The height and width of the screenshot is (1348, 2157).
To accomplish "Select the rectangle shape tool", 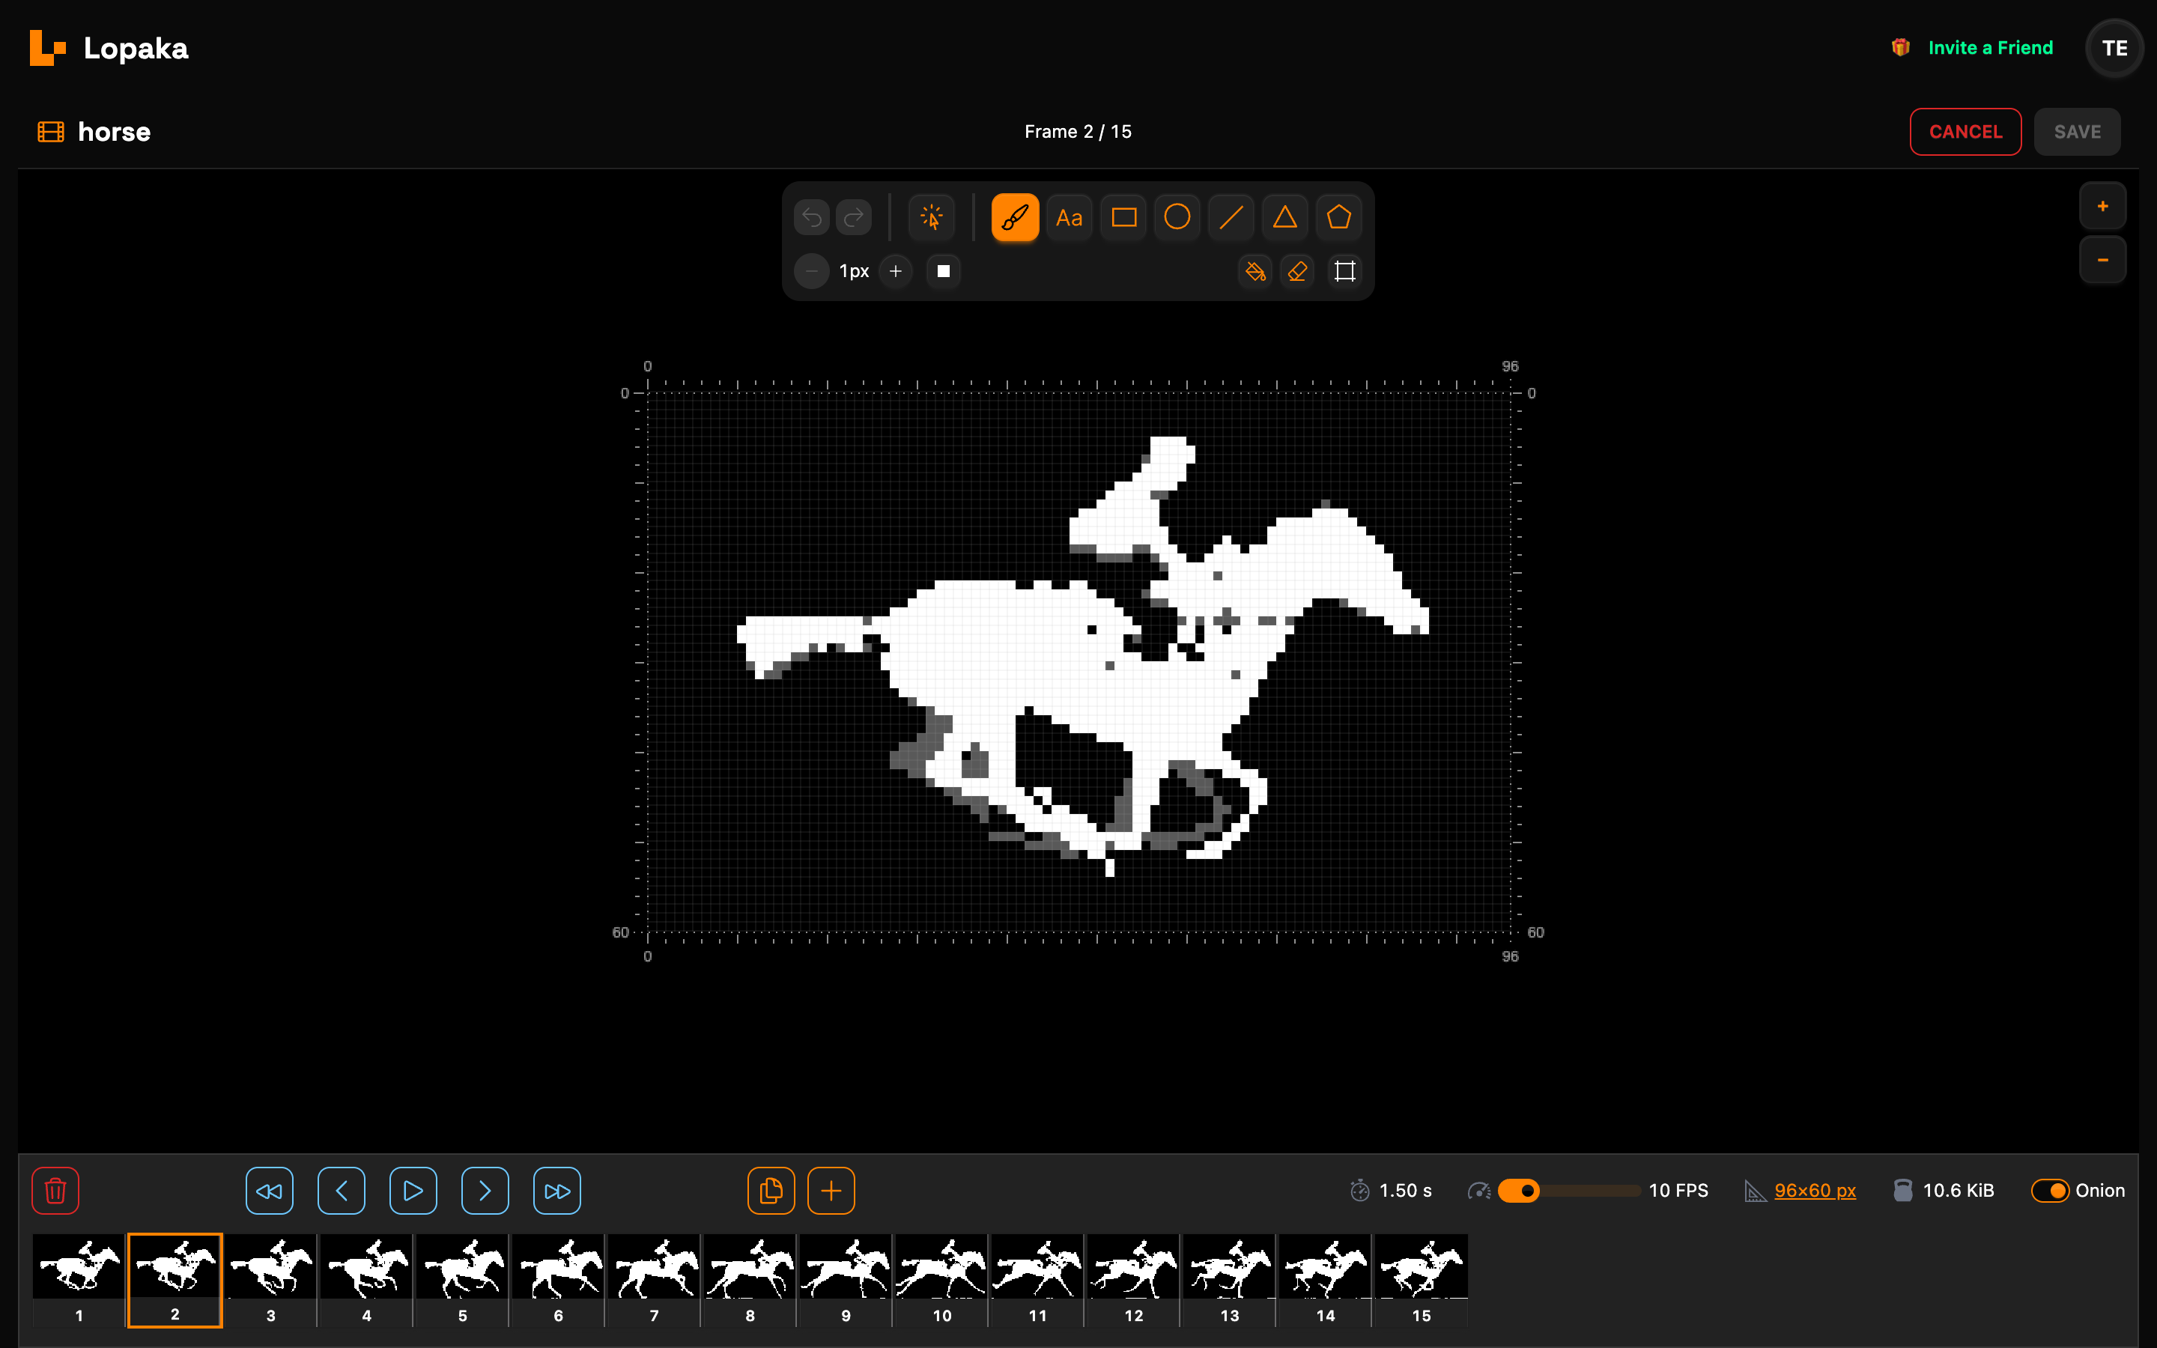I will click(1123, 217).
